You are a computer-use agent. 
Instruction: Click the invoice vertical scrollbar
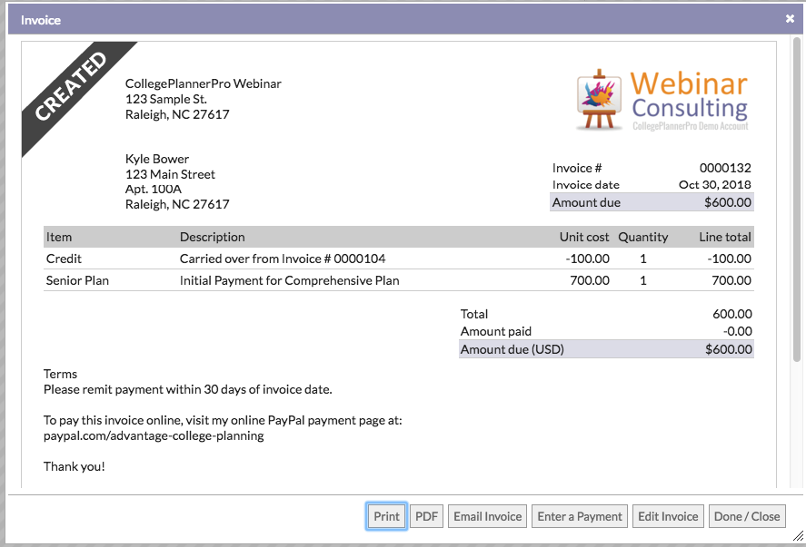click(796, 200)
